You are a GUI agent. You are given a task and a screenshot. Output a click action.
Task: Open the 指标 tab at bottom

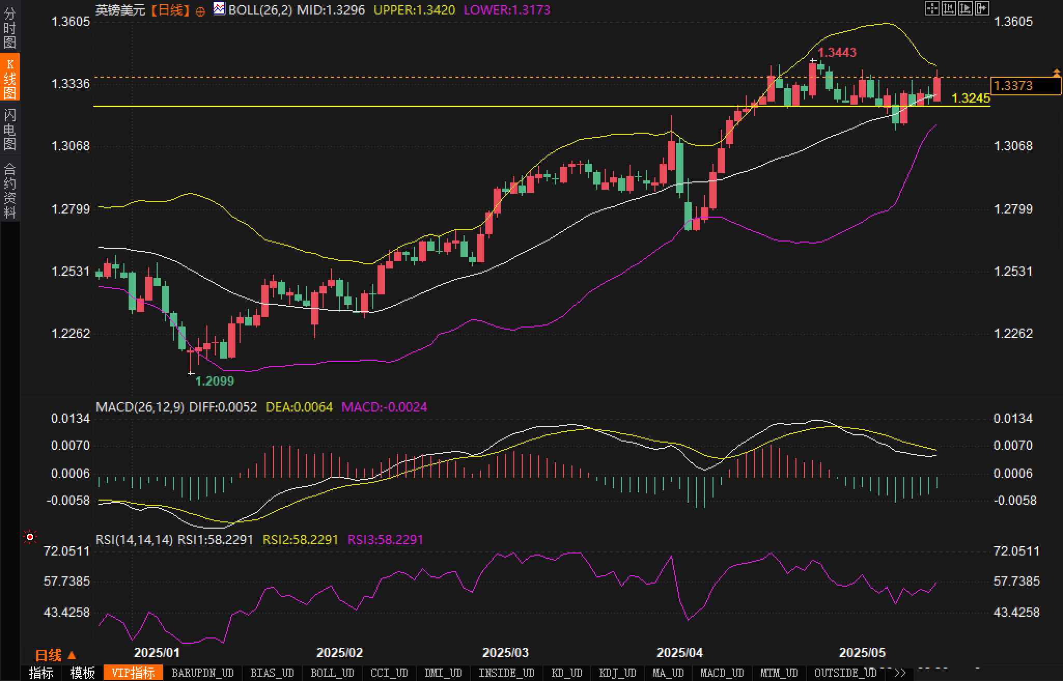tap(41, 673)
